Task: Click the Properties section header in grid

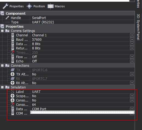Action: [x=67, y=26]
